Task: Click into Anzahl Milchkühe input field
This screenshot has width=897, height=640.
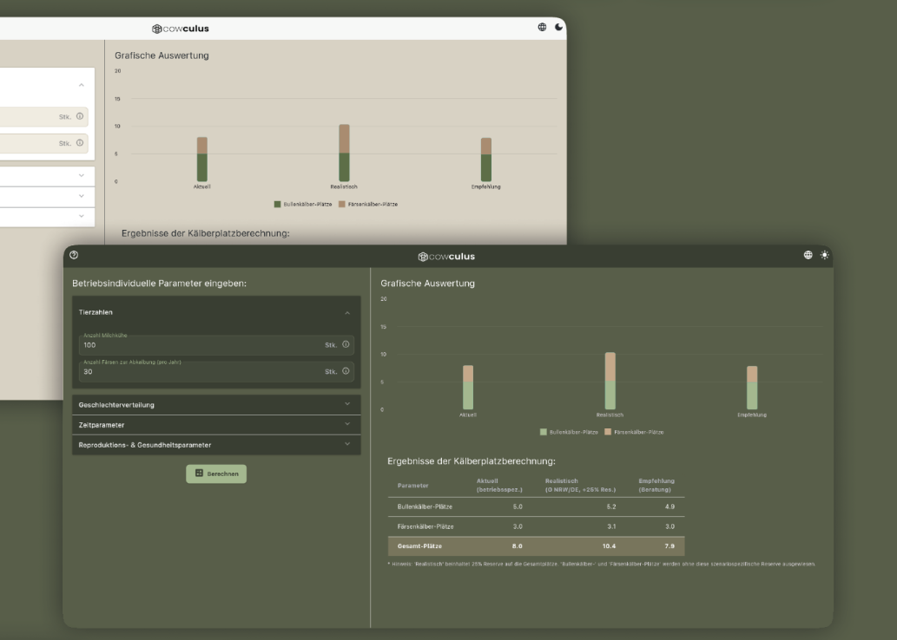Action: coord(200,345)
